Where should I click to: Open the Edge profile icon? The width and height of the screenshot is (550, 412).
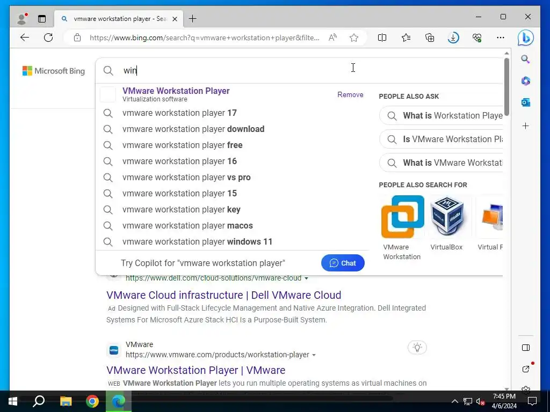pos(22,19)
